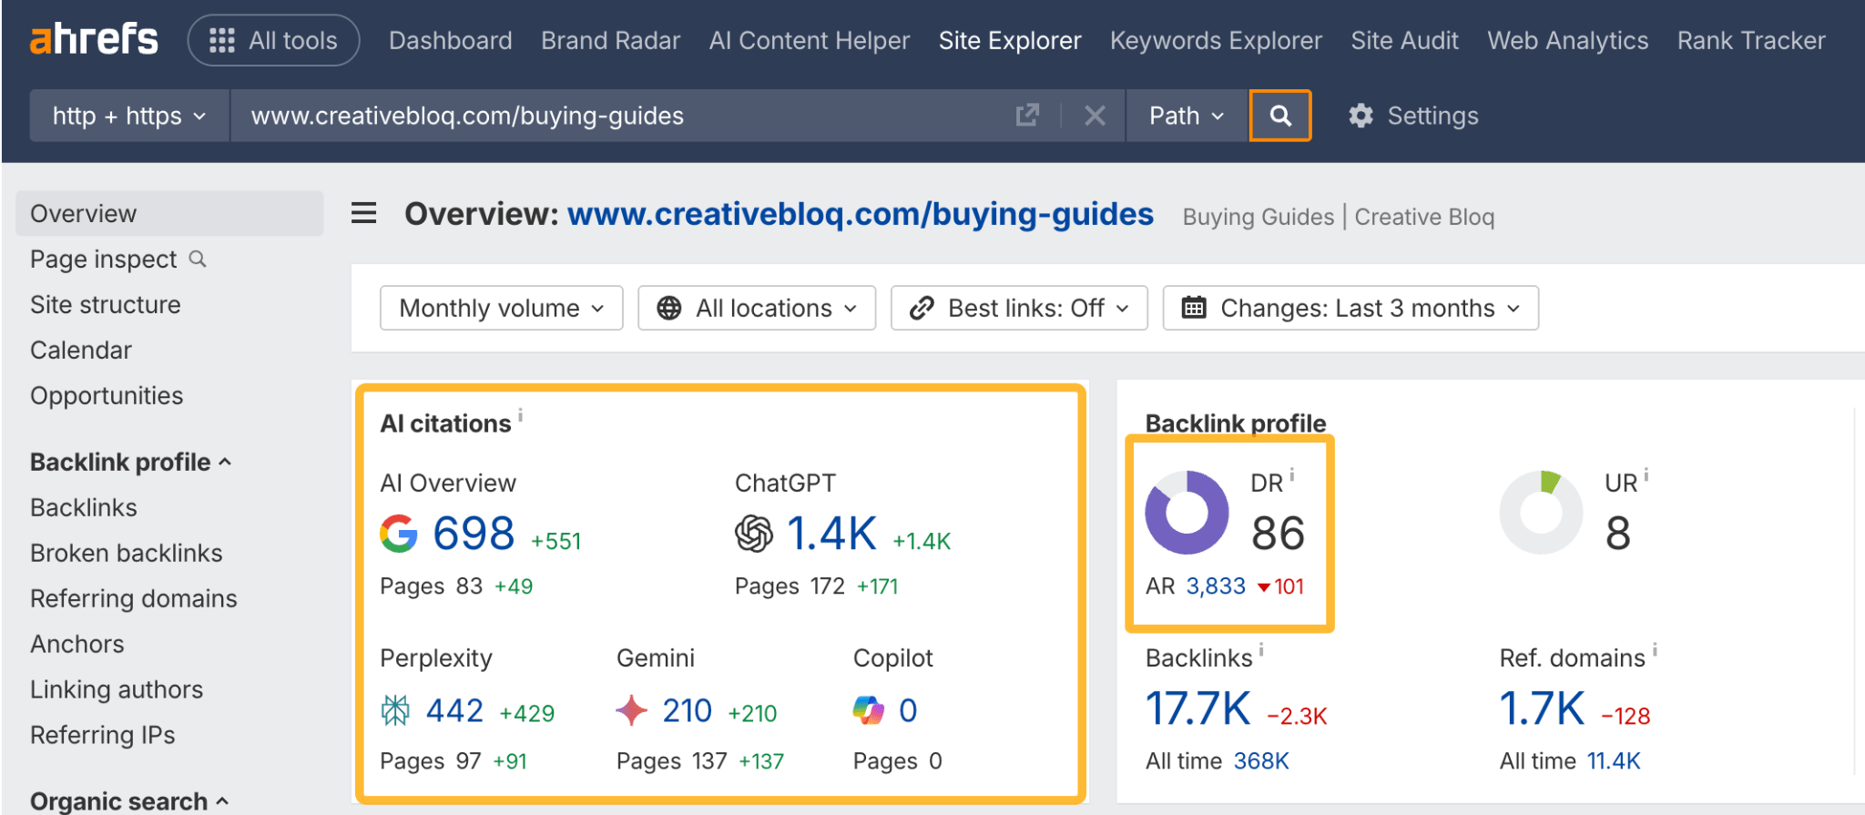Toggle the hamburger sidebar menu icon

pos(364,214)
